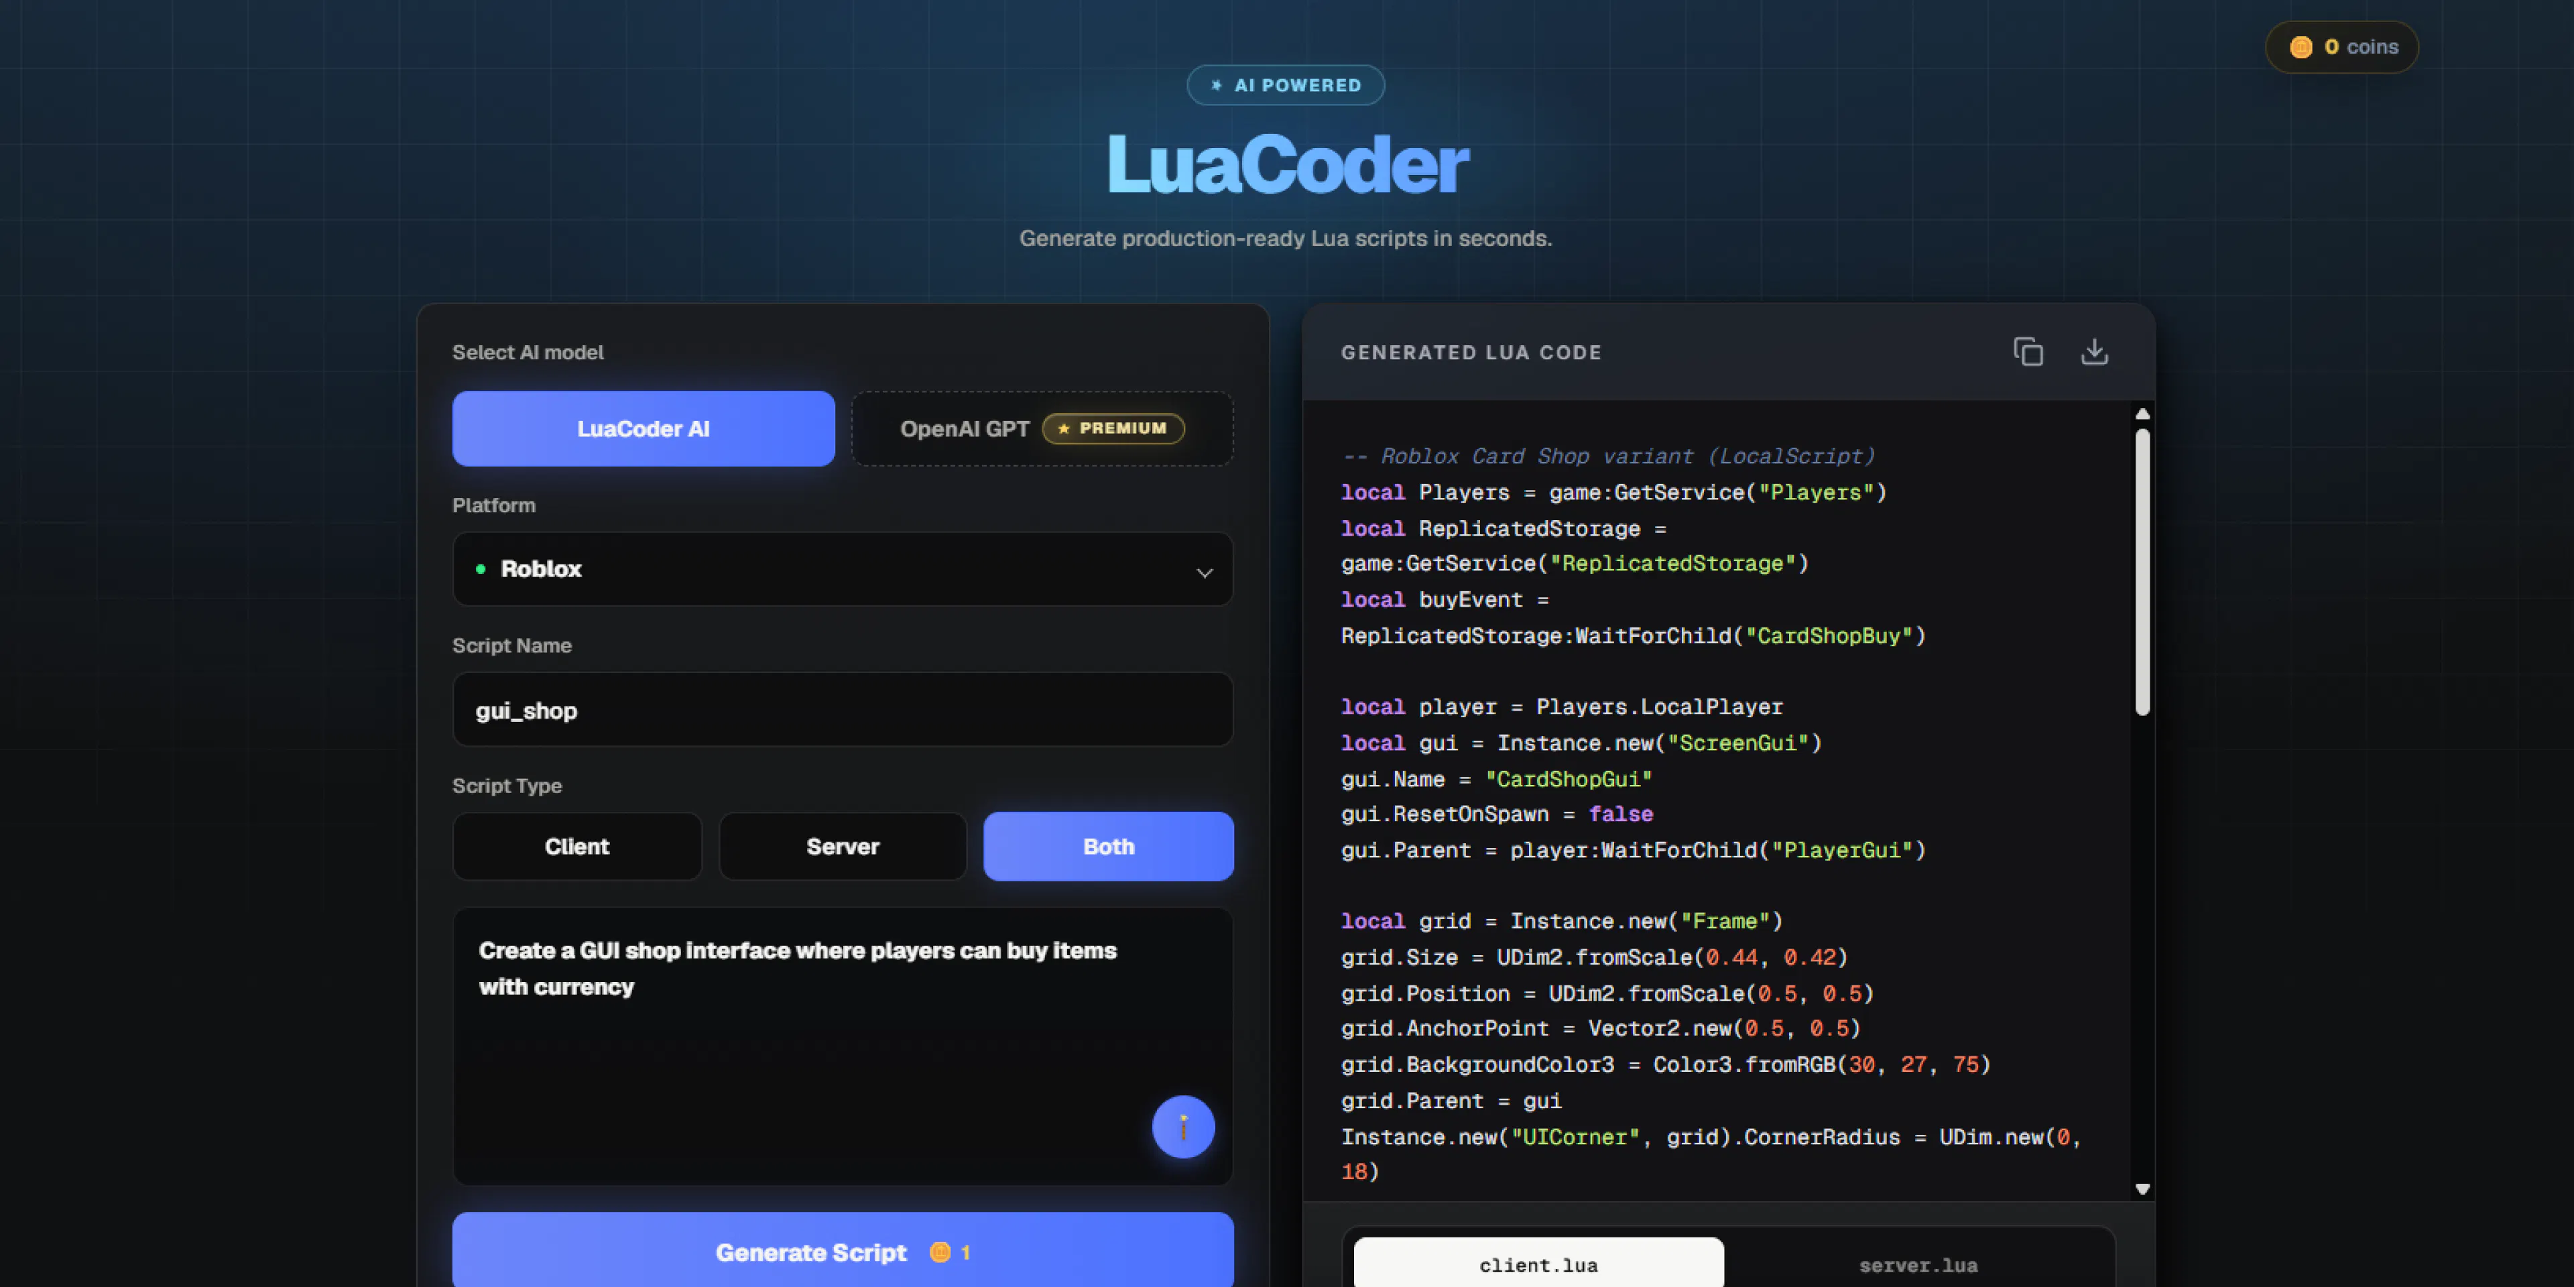Viewport: 2574px width, 1287px height.
Task: Choose Client script type
Action: pos(576,847)
